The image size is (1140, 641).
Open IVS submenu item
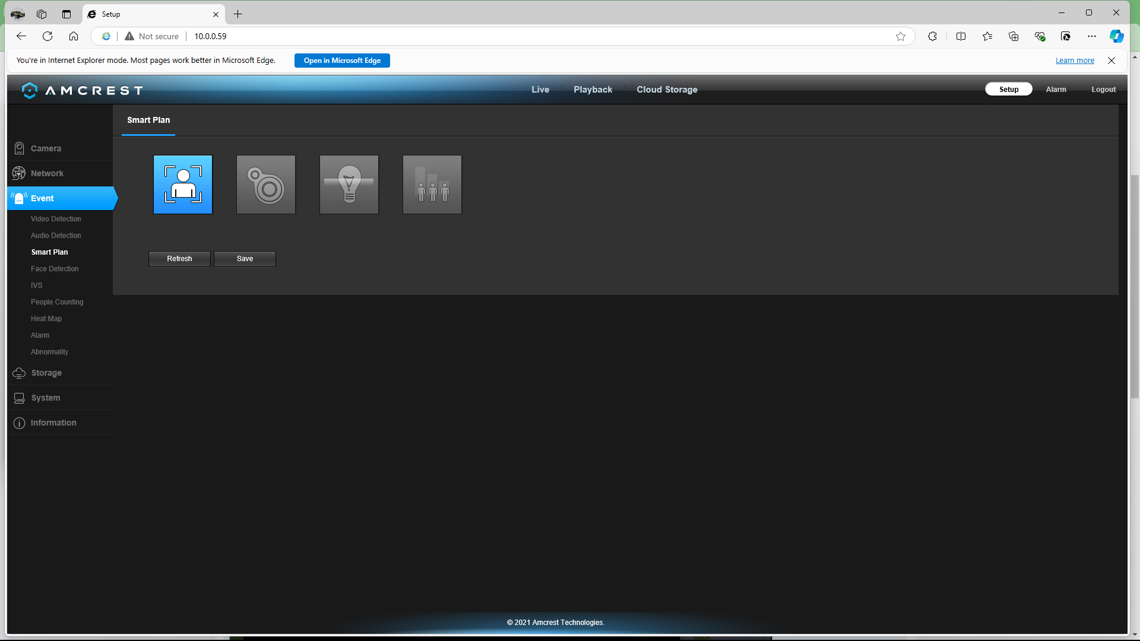[37, 285]
